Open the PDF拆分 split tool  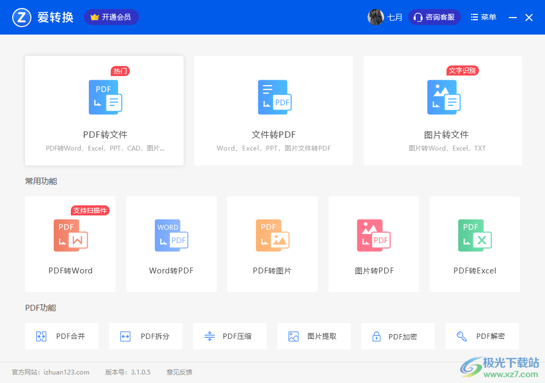tap(146, 336)
